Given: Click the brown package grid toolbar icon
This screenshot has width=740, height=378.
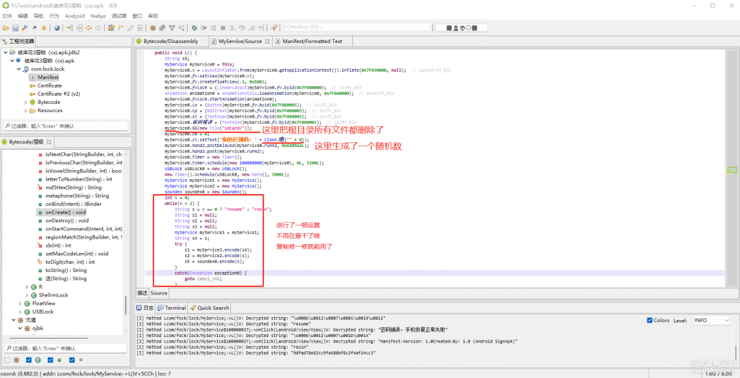Looking at the screenshot, I should tap(153, 28).
